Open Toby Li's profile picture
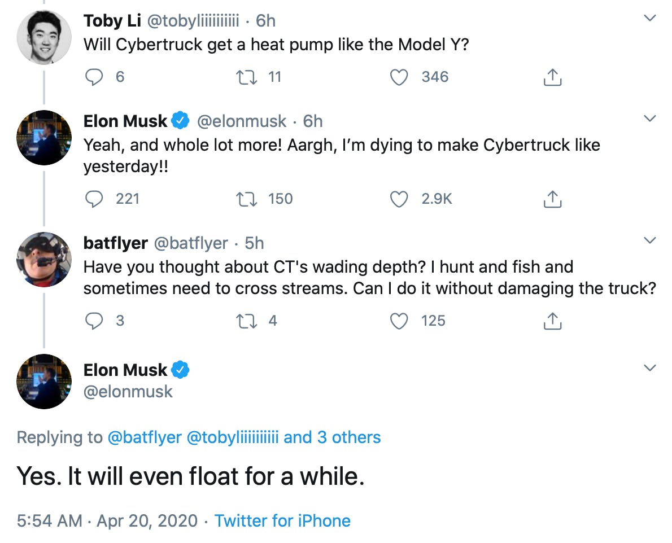The width and height of the screenshot is (672, 543). click(44, 37)
